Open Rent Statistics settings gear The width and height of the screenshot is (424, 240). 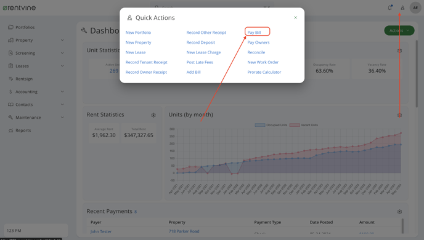point(153,115)
